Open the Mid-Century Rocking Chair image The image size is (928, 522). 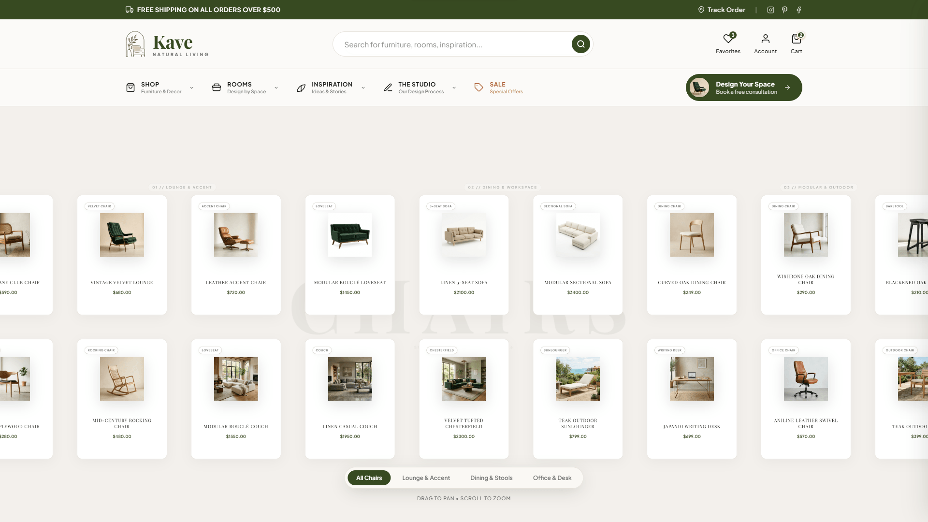pyautogui.click(x=122, y=379)
